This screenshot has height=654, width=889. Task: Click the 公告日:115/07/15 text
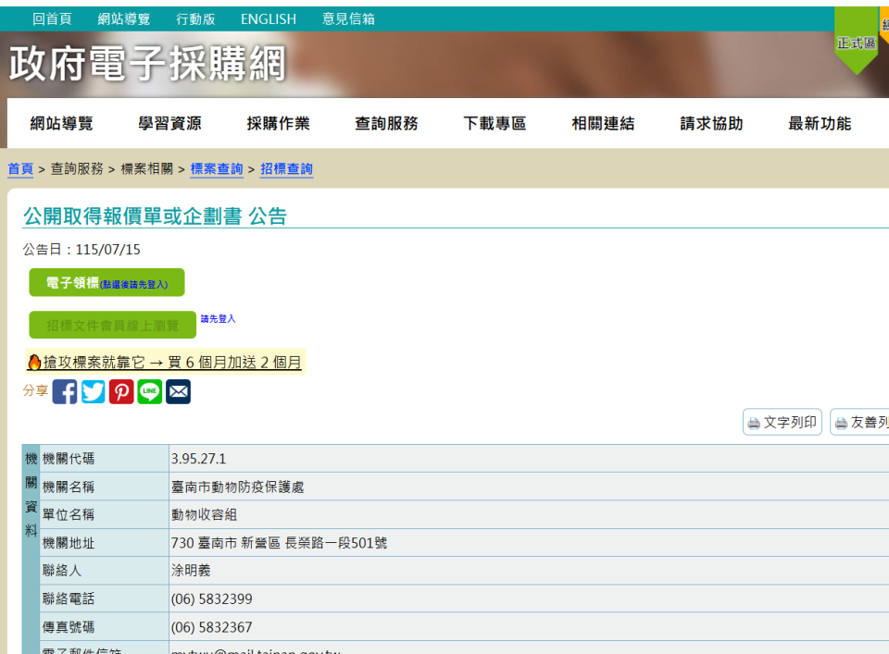pos(81,250)
